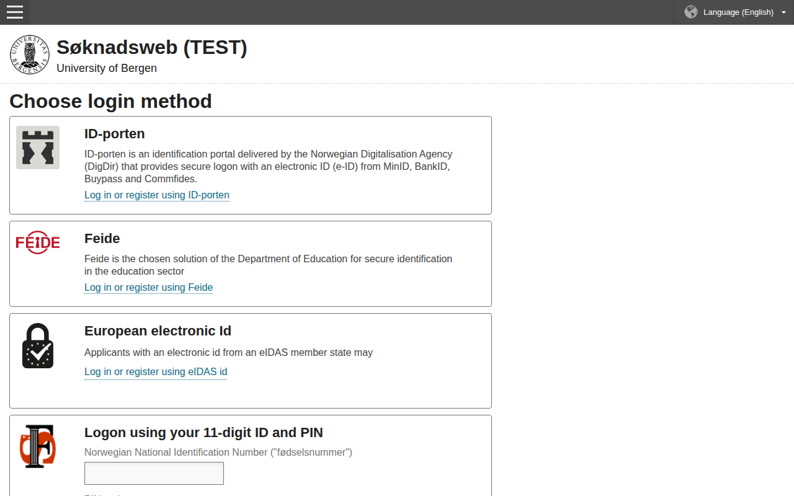Click the globe icon next to Language
Viewport: 794px width, 496px height.
[690, 12]
